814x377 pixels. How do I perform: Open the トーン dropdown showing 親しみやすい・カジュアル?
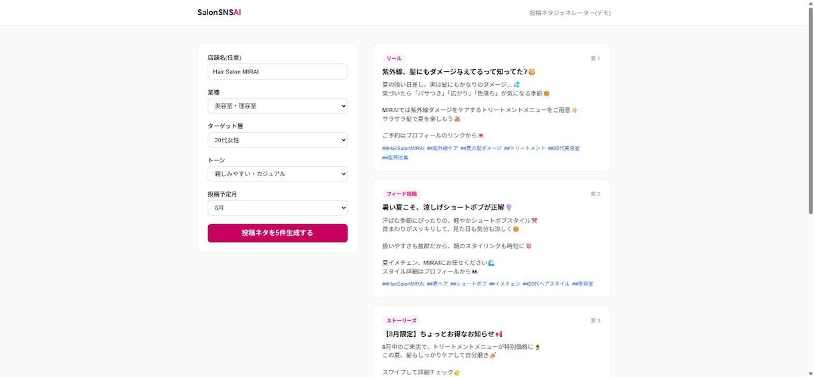(x=278, y=174)
